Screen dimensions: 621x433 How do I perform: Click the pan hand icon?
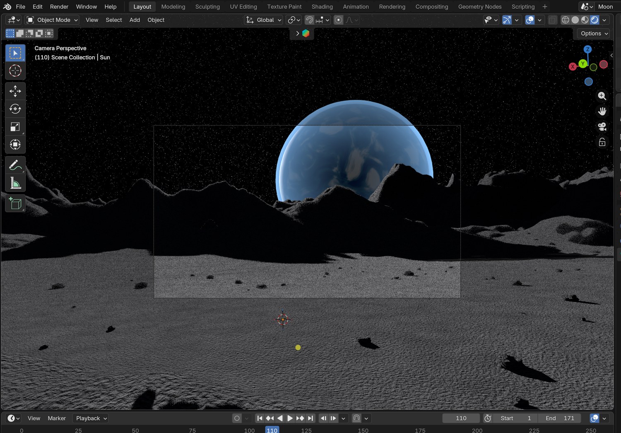(602, 111)
